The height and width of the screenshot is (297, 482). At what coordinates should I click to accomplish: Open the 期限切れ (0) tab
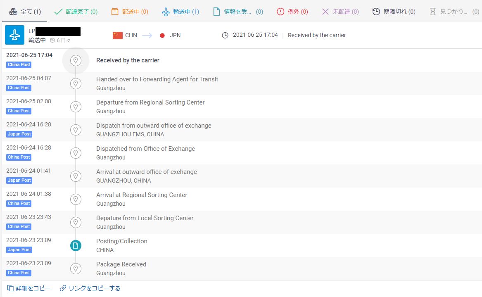[394, 12]
